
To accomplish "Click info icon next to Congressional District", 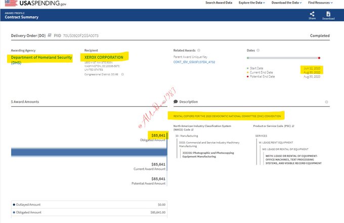I will (122, 74).
